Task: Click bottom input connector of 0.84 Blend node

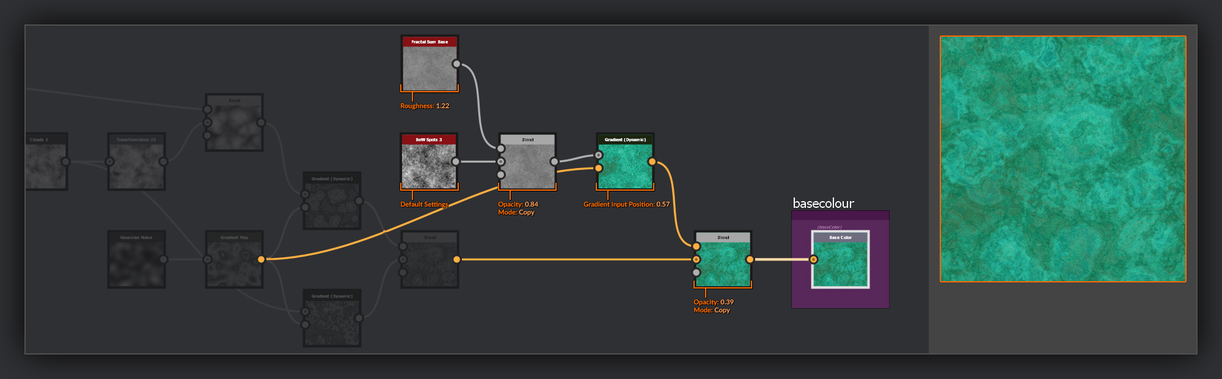Action: click(x=501, y=175)
